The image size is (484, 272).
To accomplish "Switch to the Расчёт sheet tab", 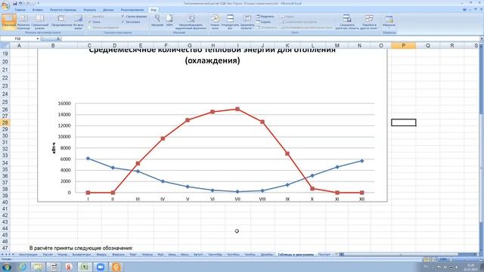I will pos(48,255).
